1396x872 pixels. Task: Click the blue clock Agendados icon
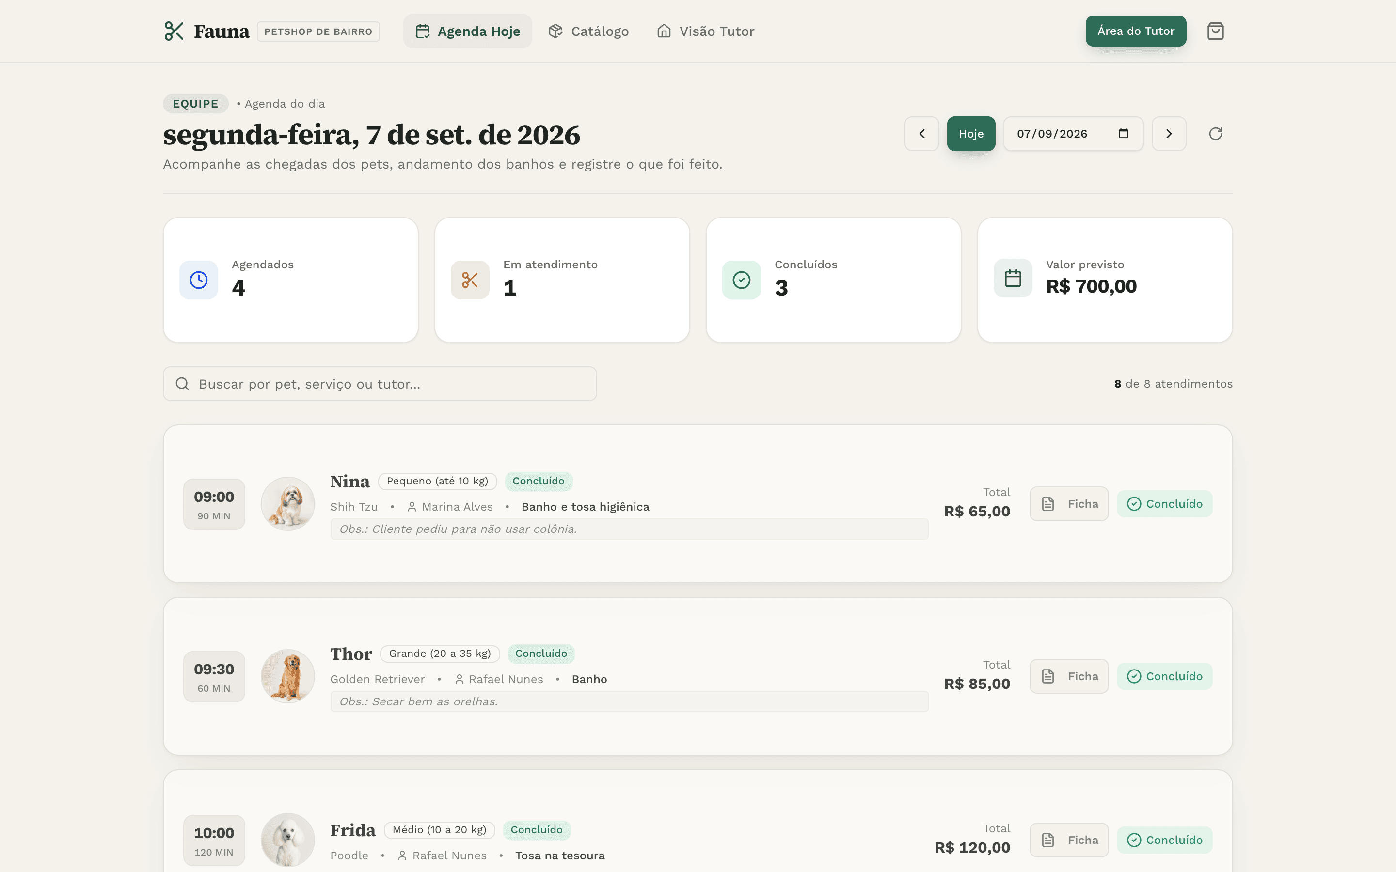198,280
